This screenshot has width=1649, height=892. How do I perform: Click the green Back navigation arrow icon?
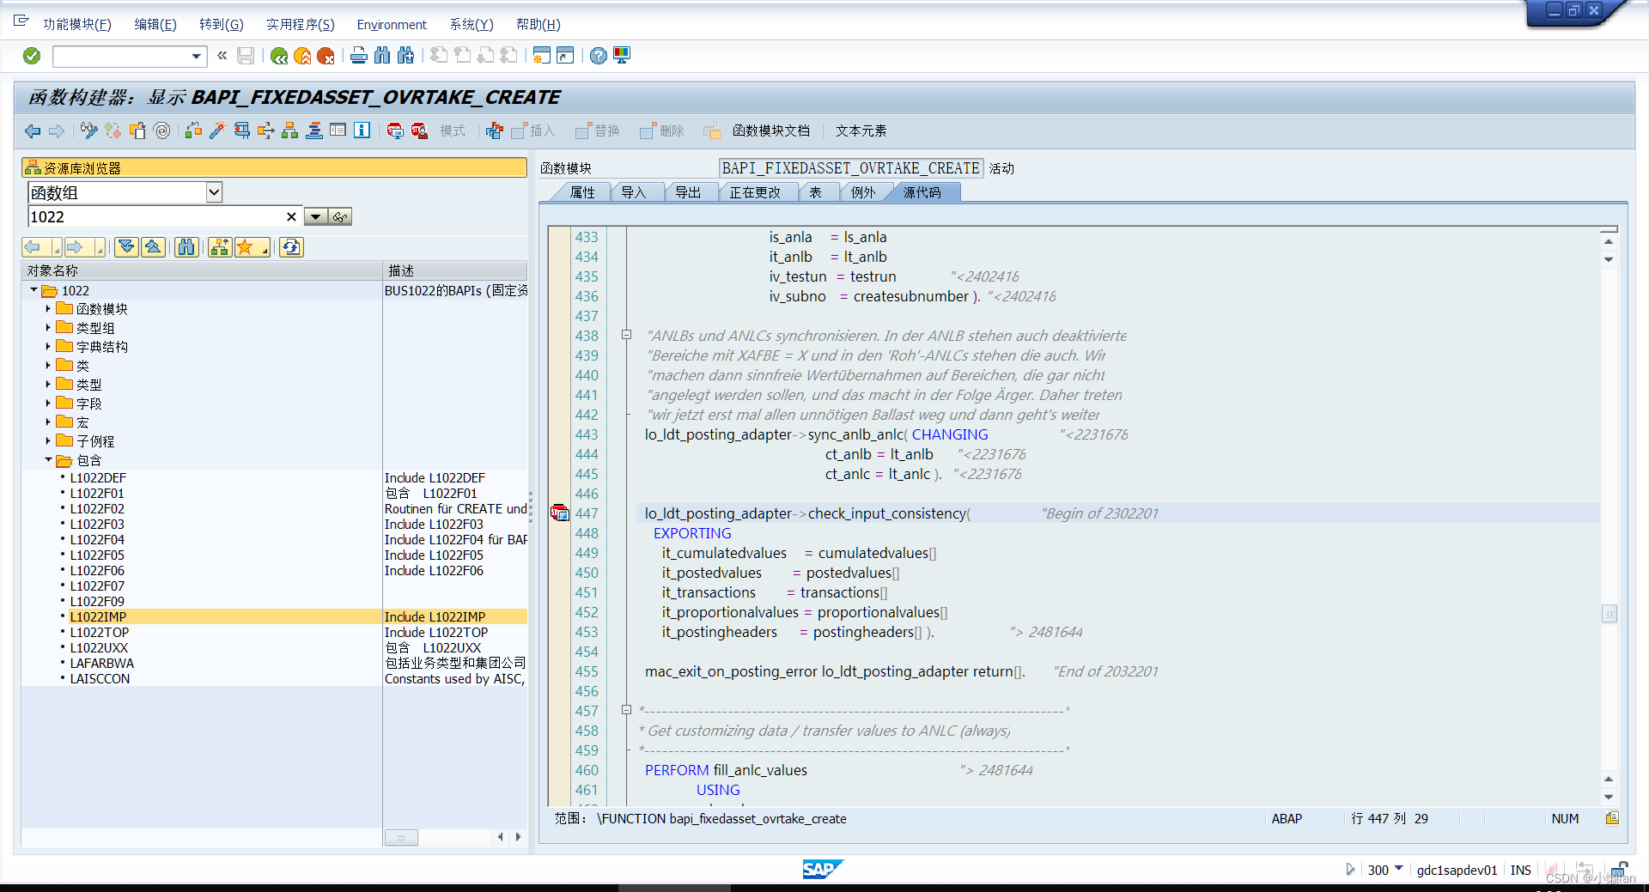click(33, 130)
